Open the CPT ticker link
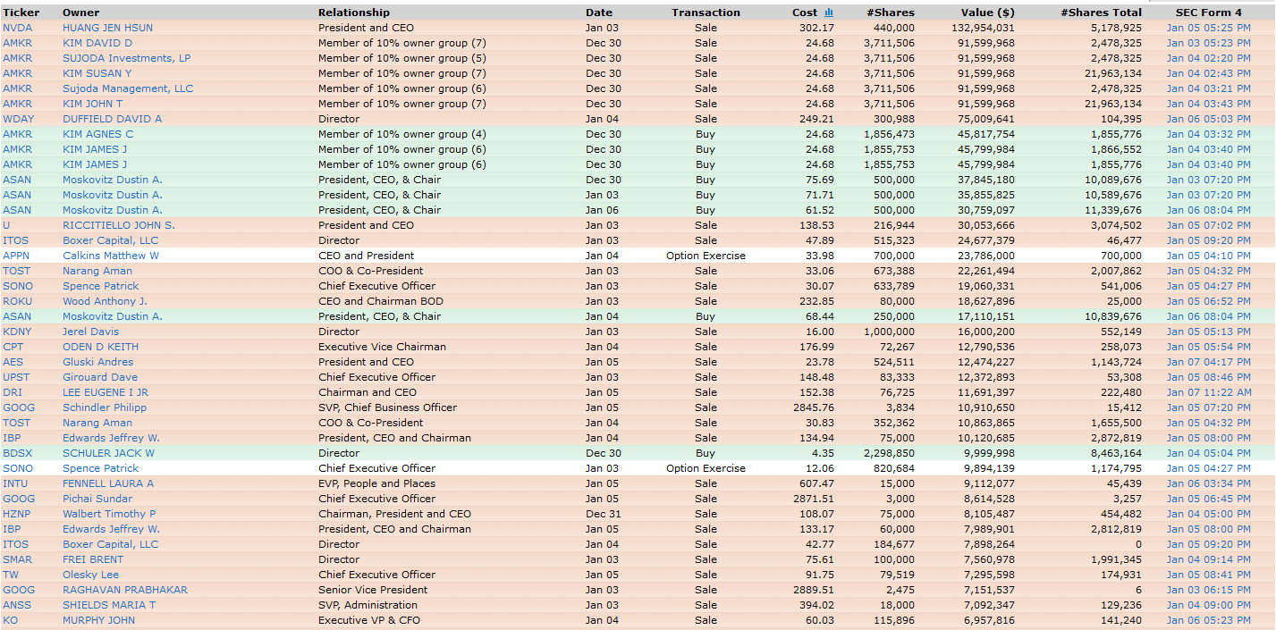 [13, 347]
